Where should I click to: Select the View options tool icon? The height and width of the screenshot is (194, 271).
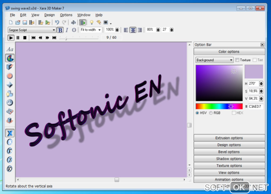click(x=10, y=111)
